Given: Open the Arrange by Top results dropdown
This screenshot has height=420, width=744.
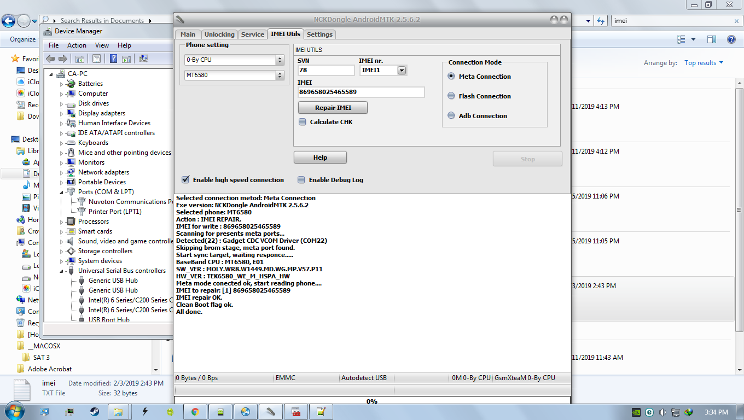Looking at the screenshot, I should 704,63.
